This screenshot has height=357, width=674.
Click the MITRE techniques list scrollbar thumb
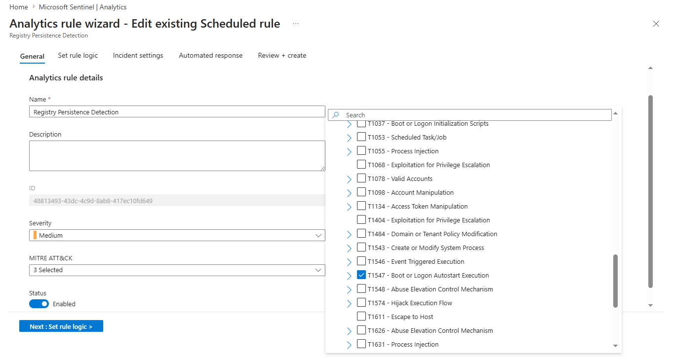[615, 281]
